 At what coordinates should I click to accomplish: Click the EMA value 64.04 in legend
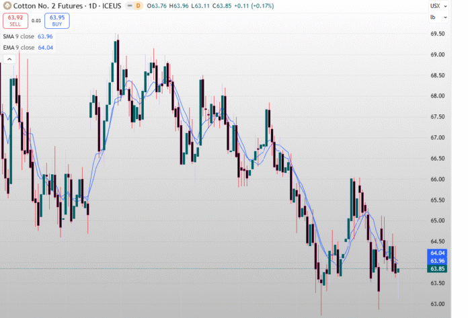pos(46,48)
